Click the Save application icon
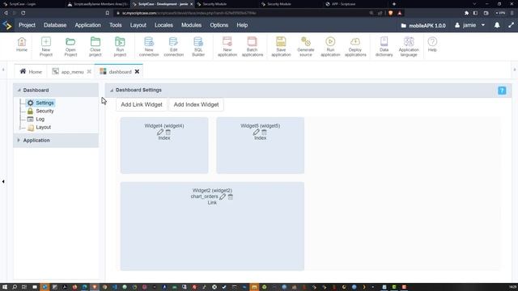 281,47
